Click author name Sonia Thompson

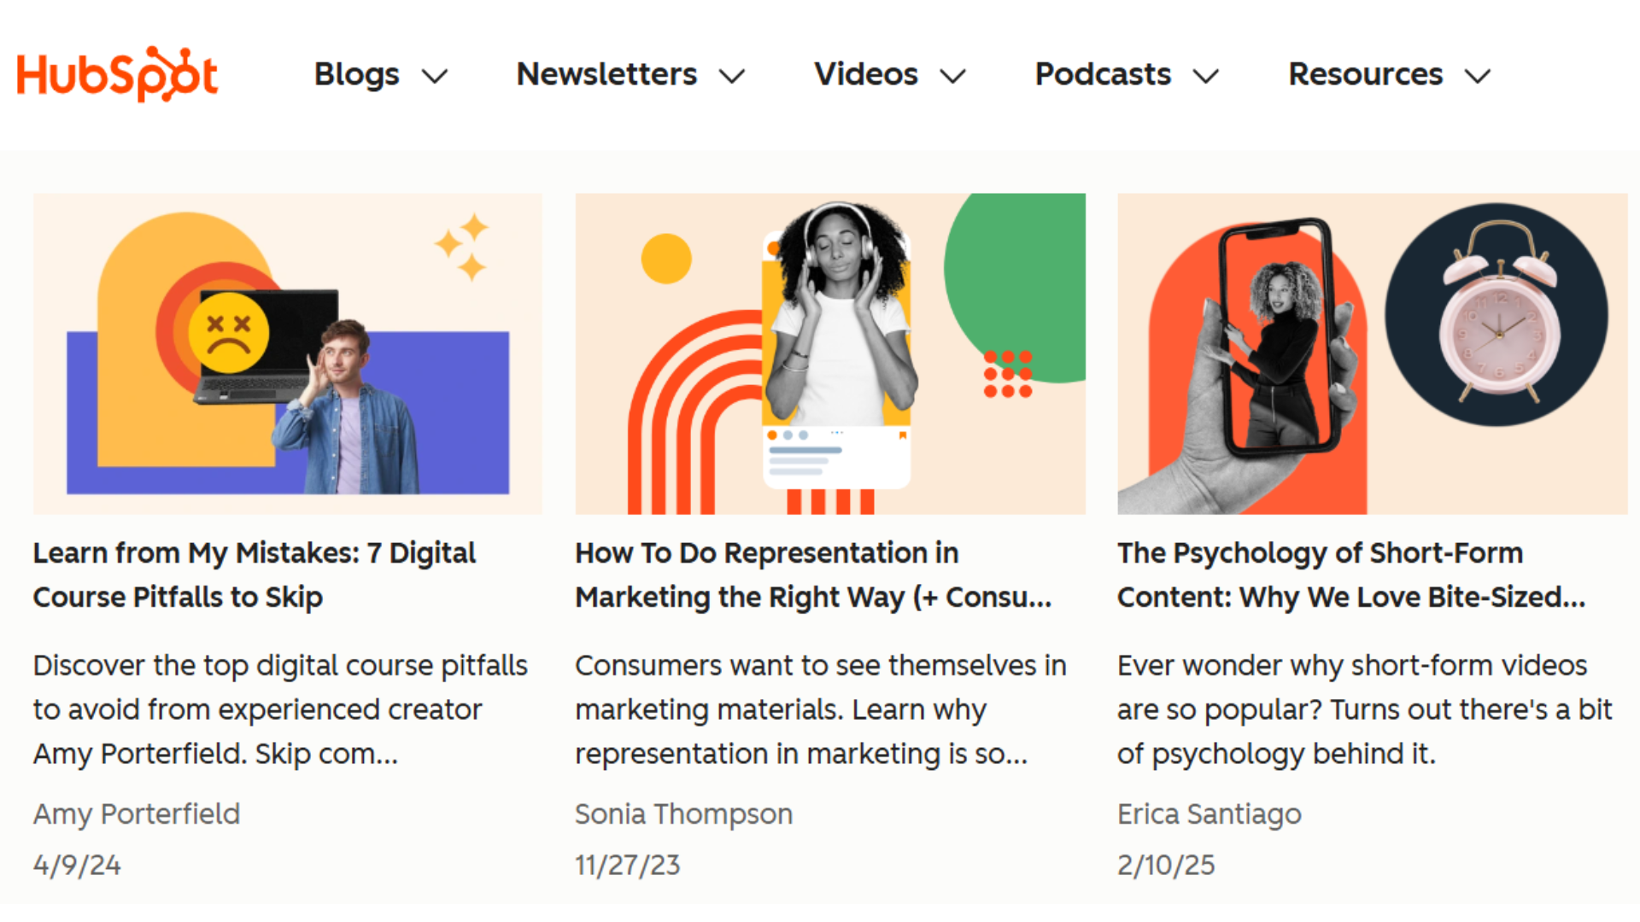683,814
